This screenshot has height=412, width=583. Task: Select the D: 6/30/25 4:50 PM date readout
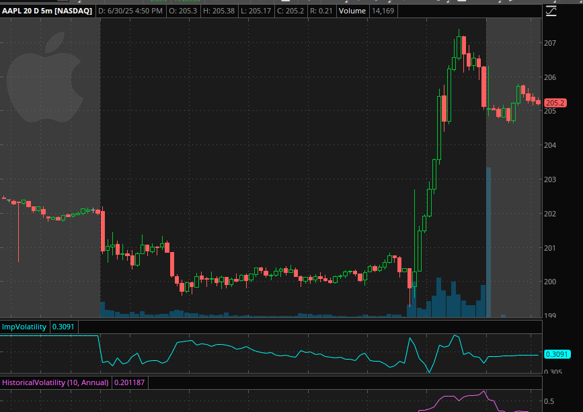point(130,11)
